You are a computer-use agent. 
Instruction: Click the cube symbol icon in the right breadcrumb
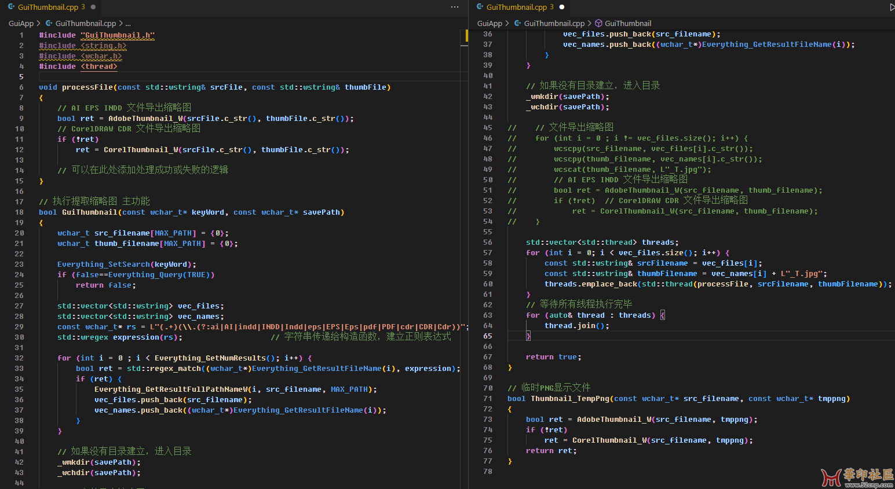pos(599,23)
